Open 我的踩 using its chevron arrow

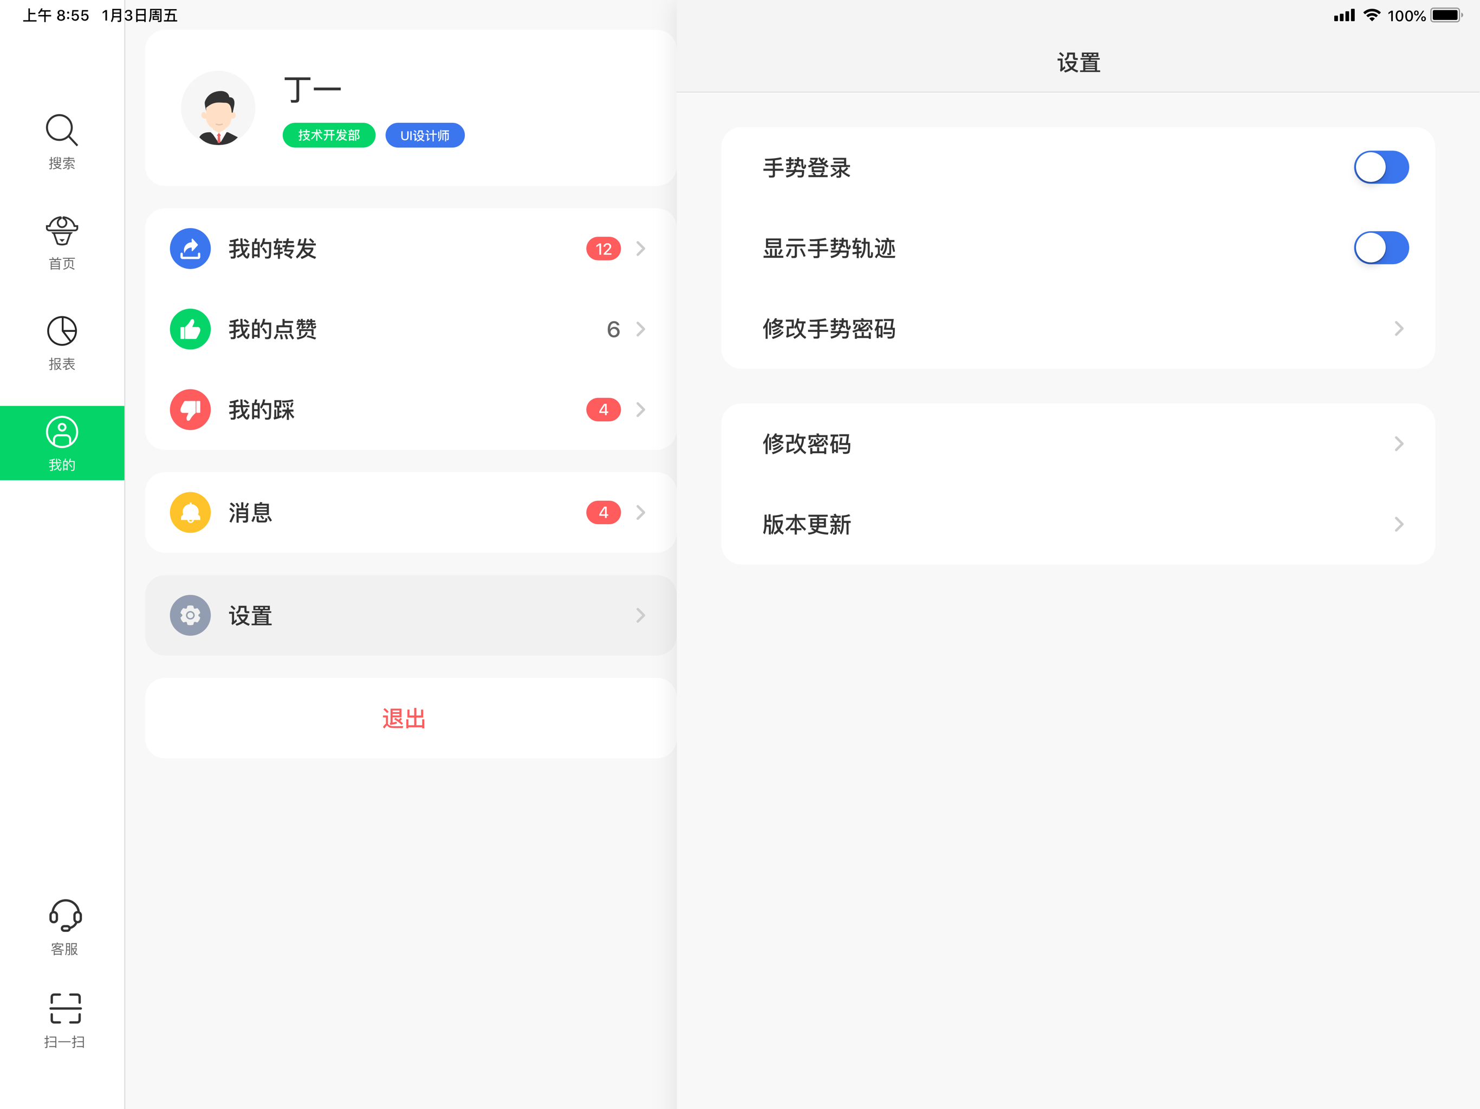[x=640, y=409]
